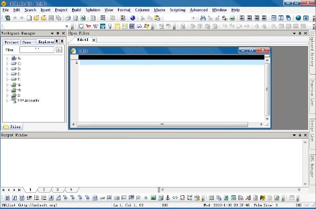This screenshot has height=209, width=316.
Task: Open the File menu
Action: pyautogui.click(x=5, y=10)
